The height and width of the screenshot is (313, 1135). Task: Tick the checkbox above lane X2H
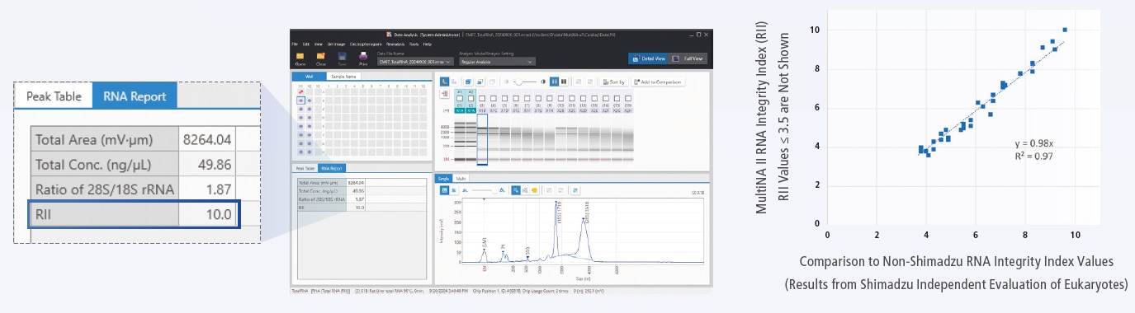pyautogui.click(x=628, y=99)
